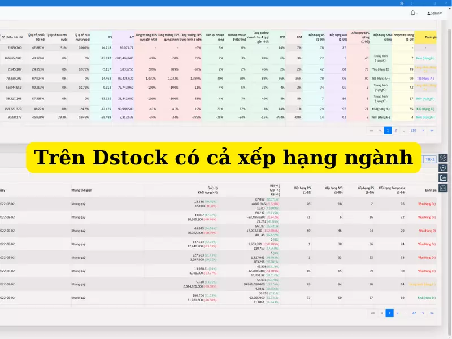
Task: Click the 'Khá (Hạng B-)' evaluation in lower table
Action: [427, 298]
